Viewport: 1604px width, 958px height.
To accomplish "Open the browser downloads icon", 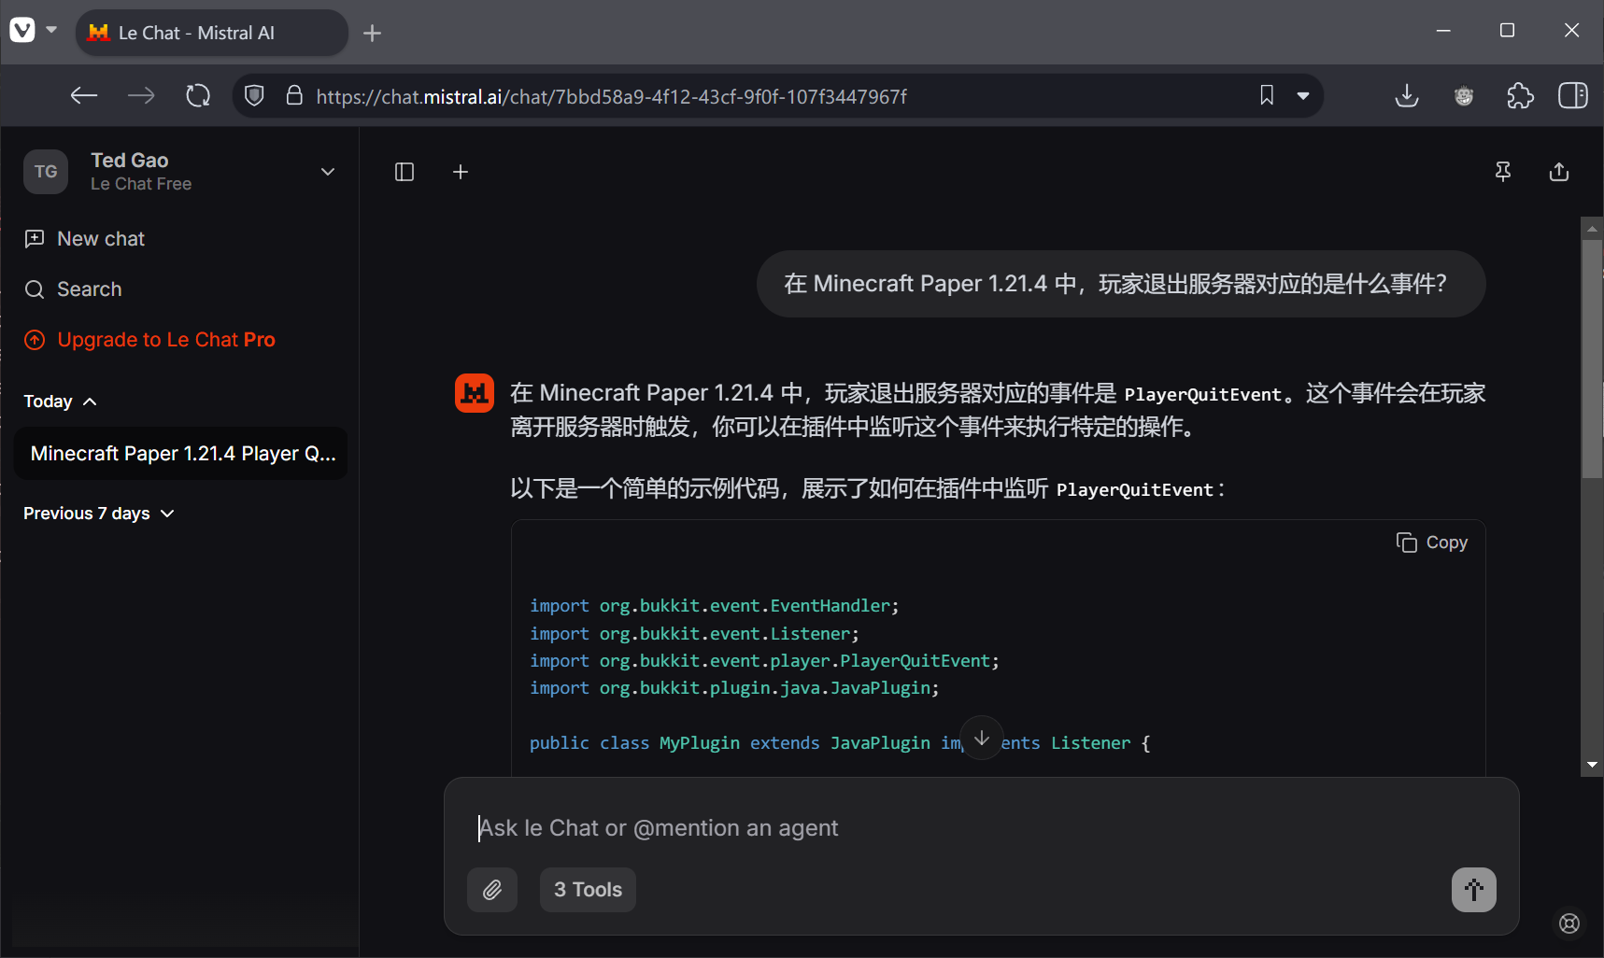I will pos(1406,96).
